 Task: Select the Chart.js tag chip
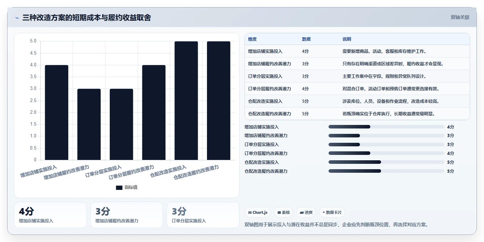pyautogui.click(x=258, y=212)
